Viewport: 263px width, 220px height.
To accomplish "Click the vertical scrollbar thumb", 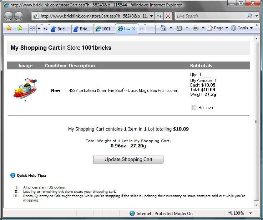I will (x=257, y=121).
